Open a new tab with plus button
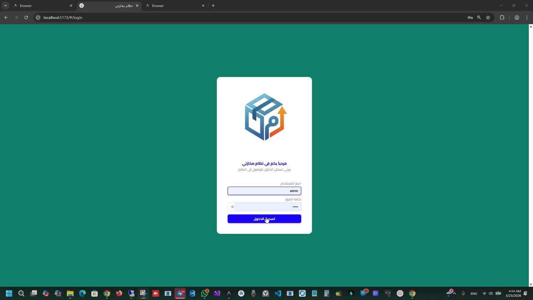 [x=213, y=6]
